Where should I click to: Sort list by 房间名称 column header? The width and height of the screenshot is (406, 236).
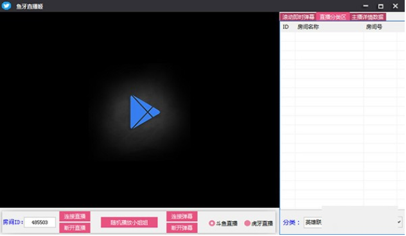point(308,27)
